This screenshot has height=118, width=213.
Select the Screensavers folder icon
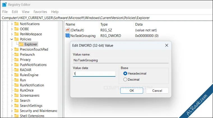coord(17,96)
